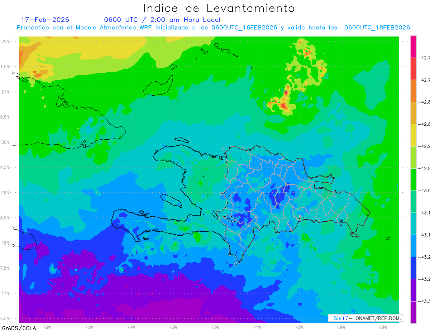Pick the purple swatch at the color bar's bottom
430x332 pixels.
click(x=413, y=312)
